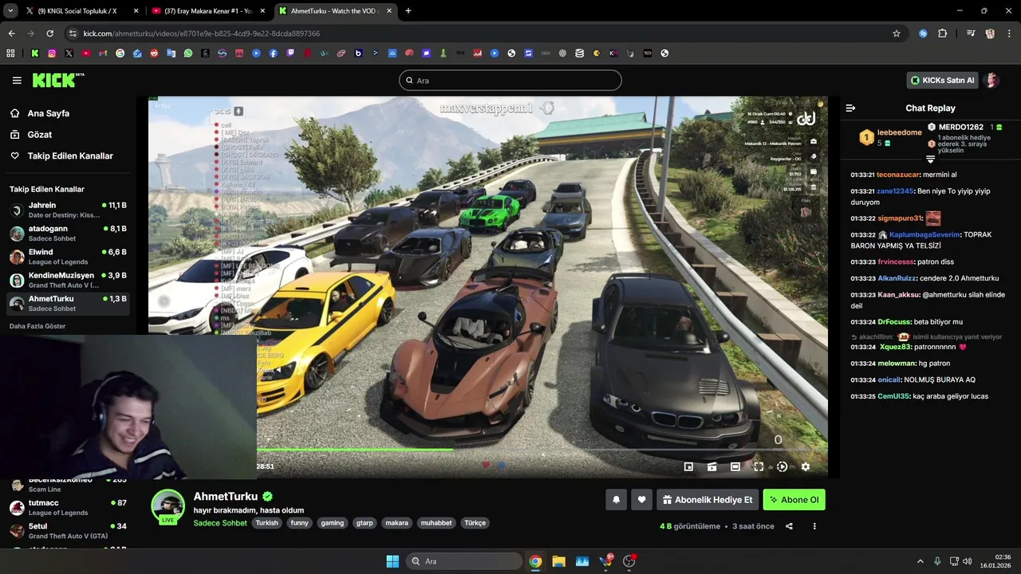Click the AhmetTurku channel avatar with LIVE badge
The width and height of the screenshot is (1021, 574).
pos(168,506)
